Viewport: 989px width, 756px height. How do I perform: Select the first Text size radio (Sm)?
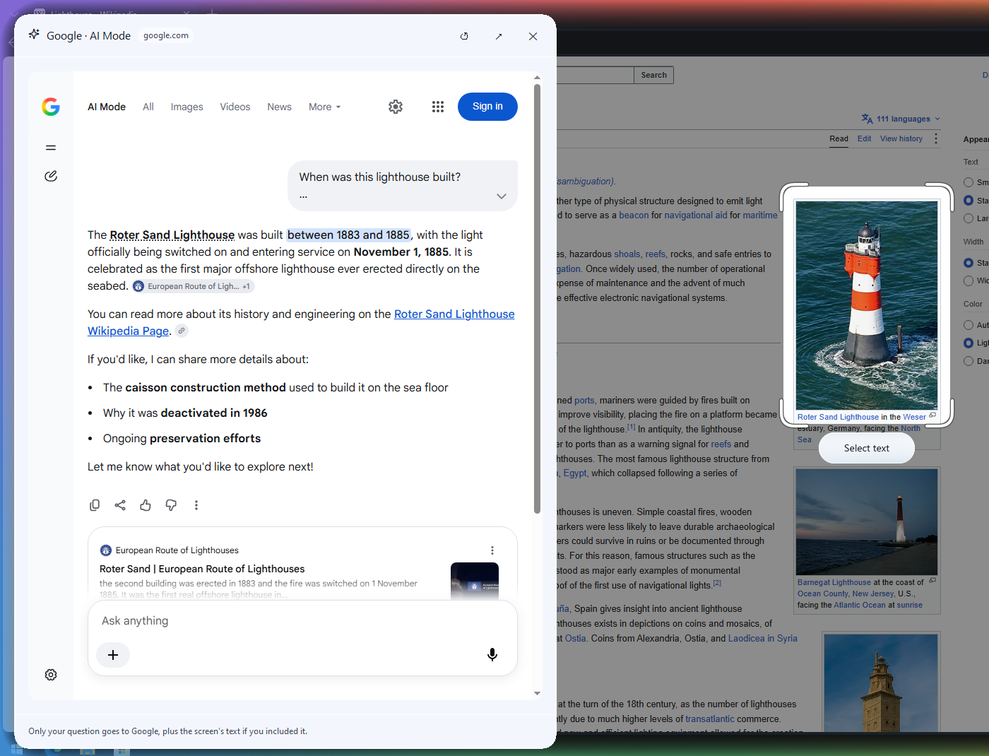pyautogui.click(x=969, y=182)
